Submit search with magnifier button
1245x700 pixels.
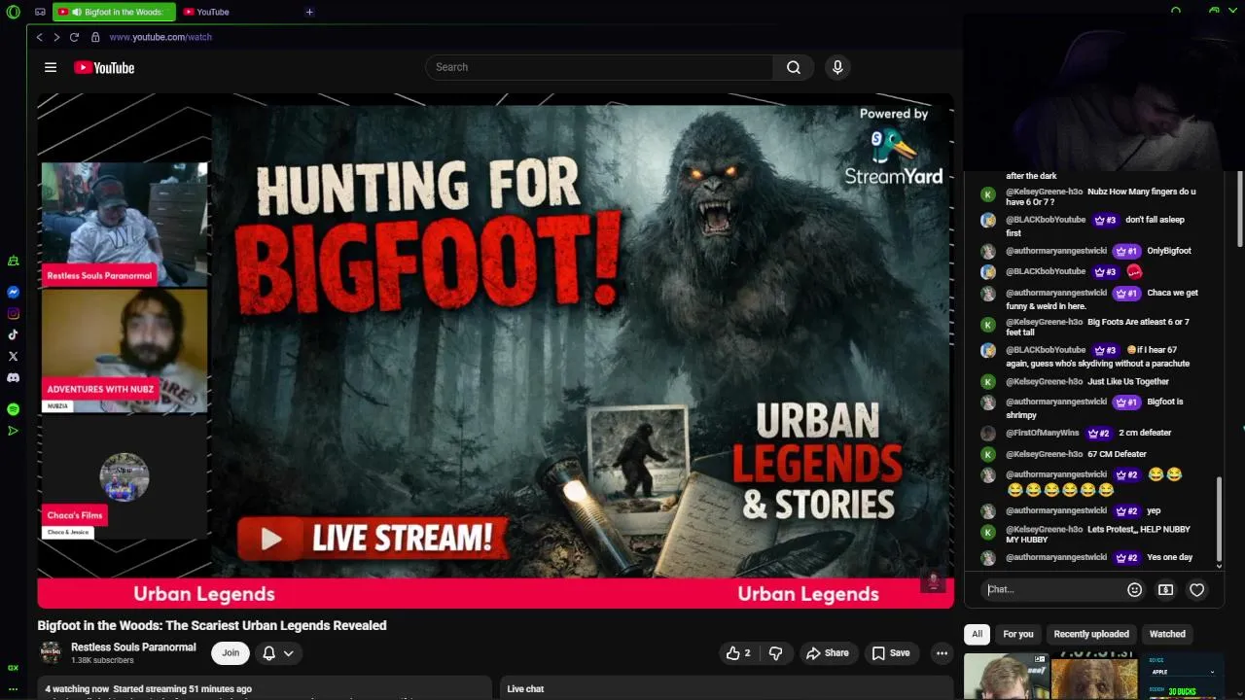pos(794,67)
